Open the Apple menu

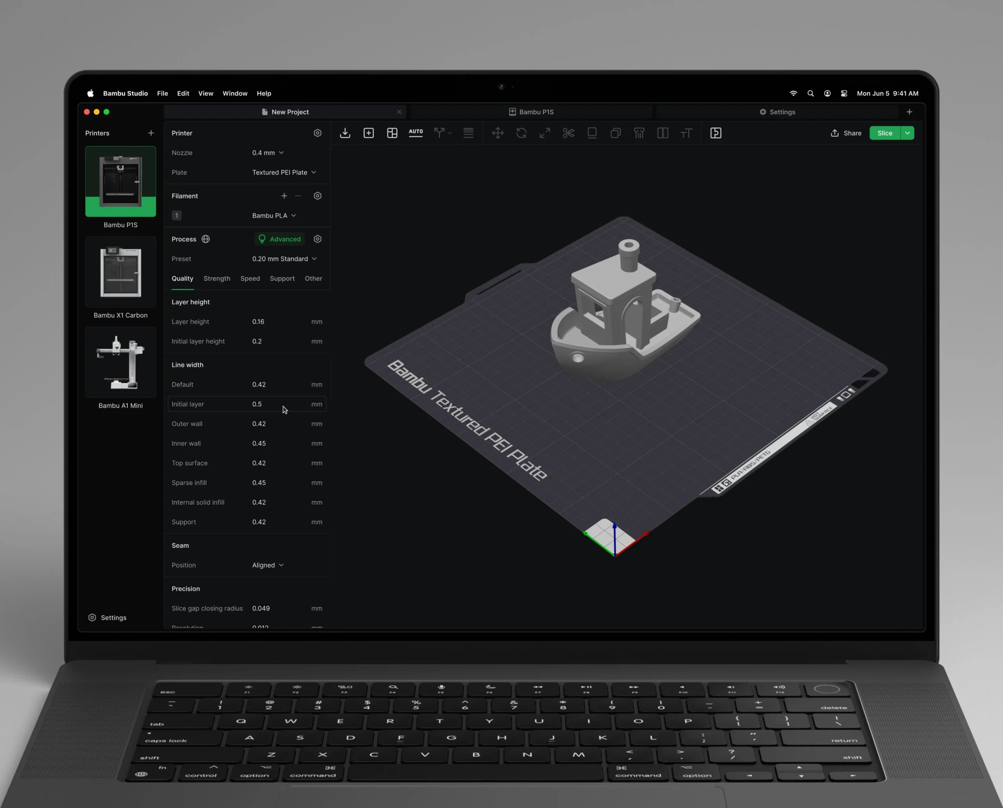pos(91,94)
